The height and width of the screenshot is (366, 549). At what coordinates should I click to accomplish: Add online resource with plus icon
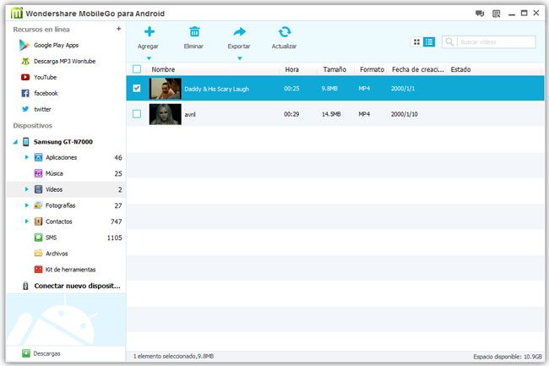(119, 29)
